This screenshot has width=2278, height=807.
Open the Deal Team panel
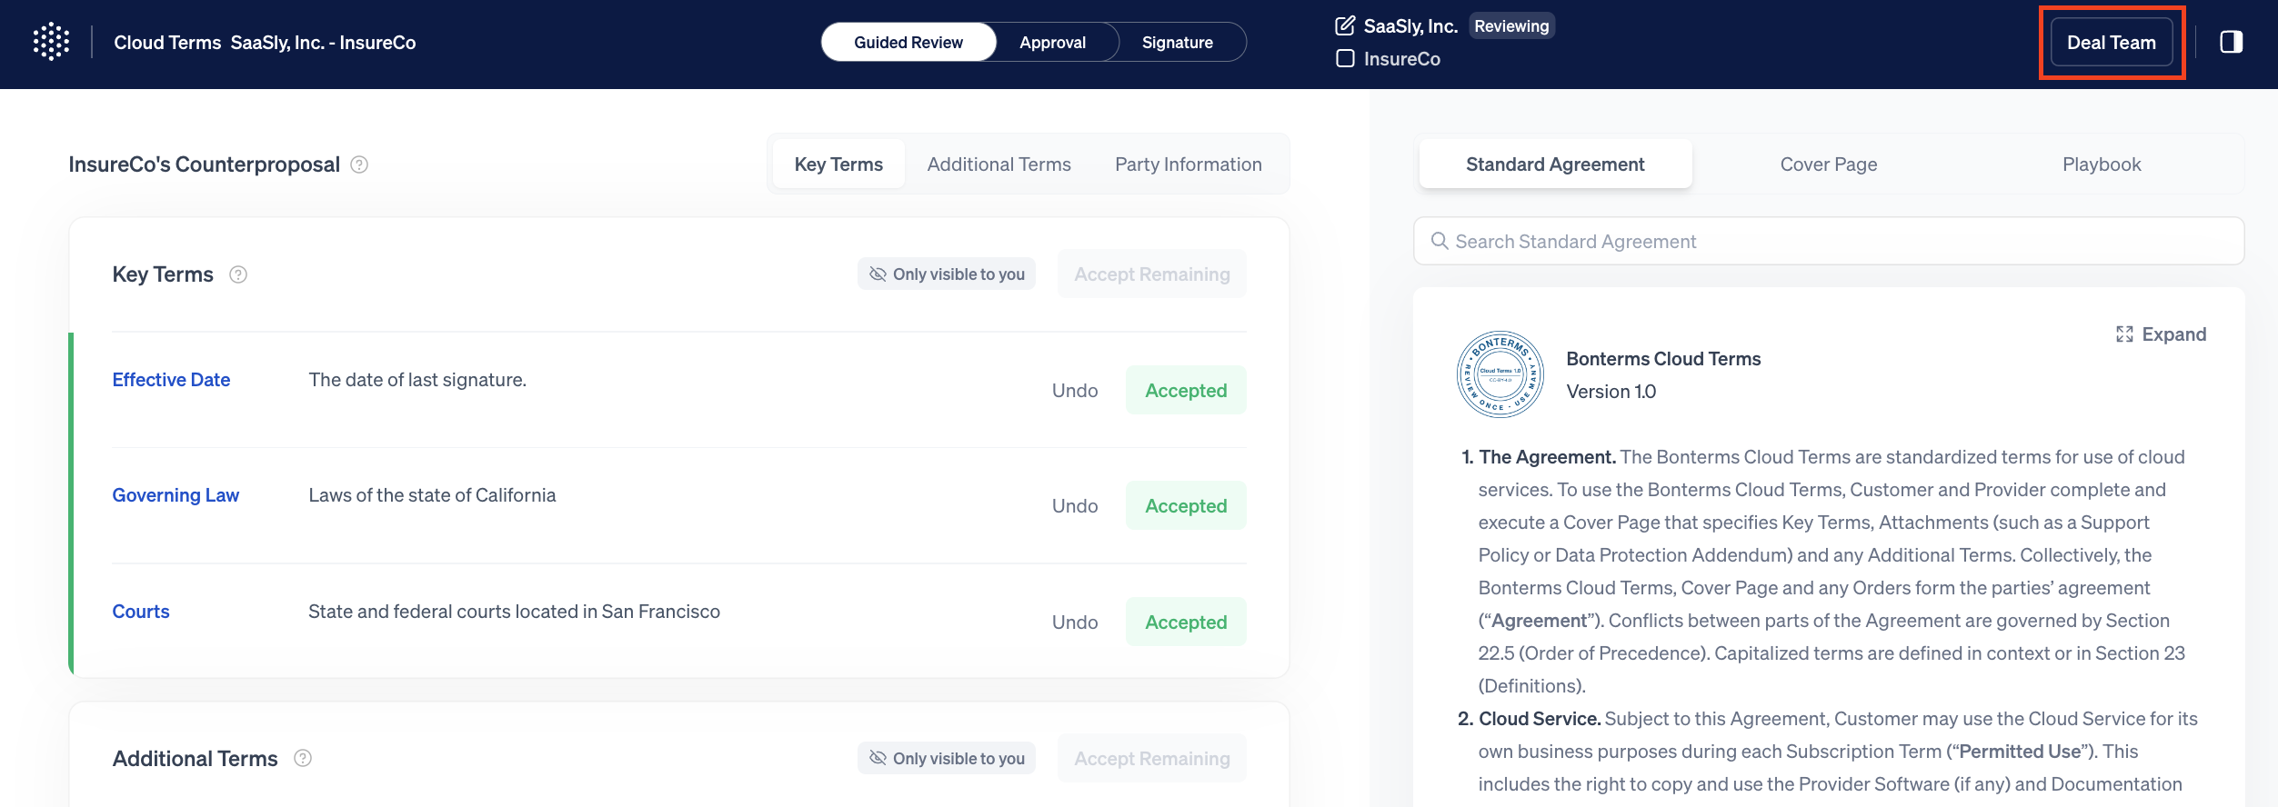2111,43
